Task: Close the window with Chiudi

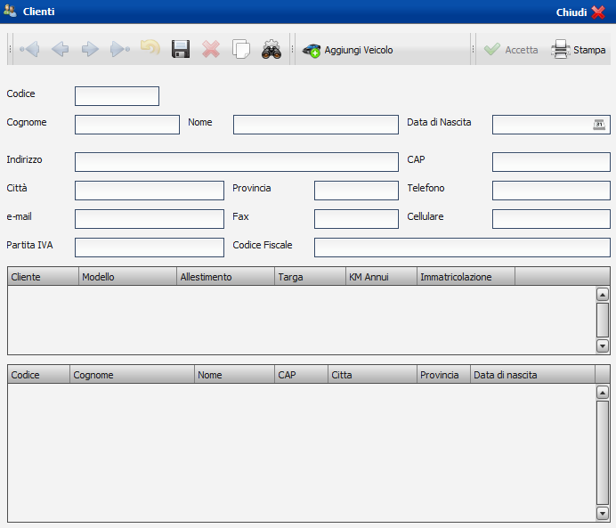Action: (x=580, y=12)
